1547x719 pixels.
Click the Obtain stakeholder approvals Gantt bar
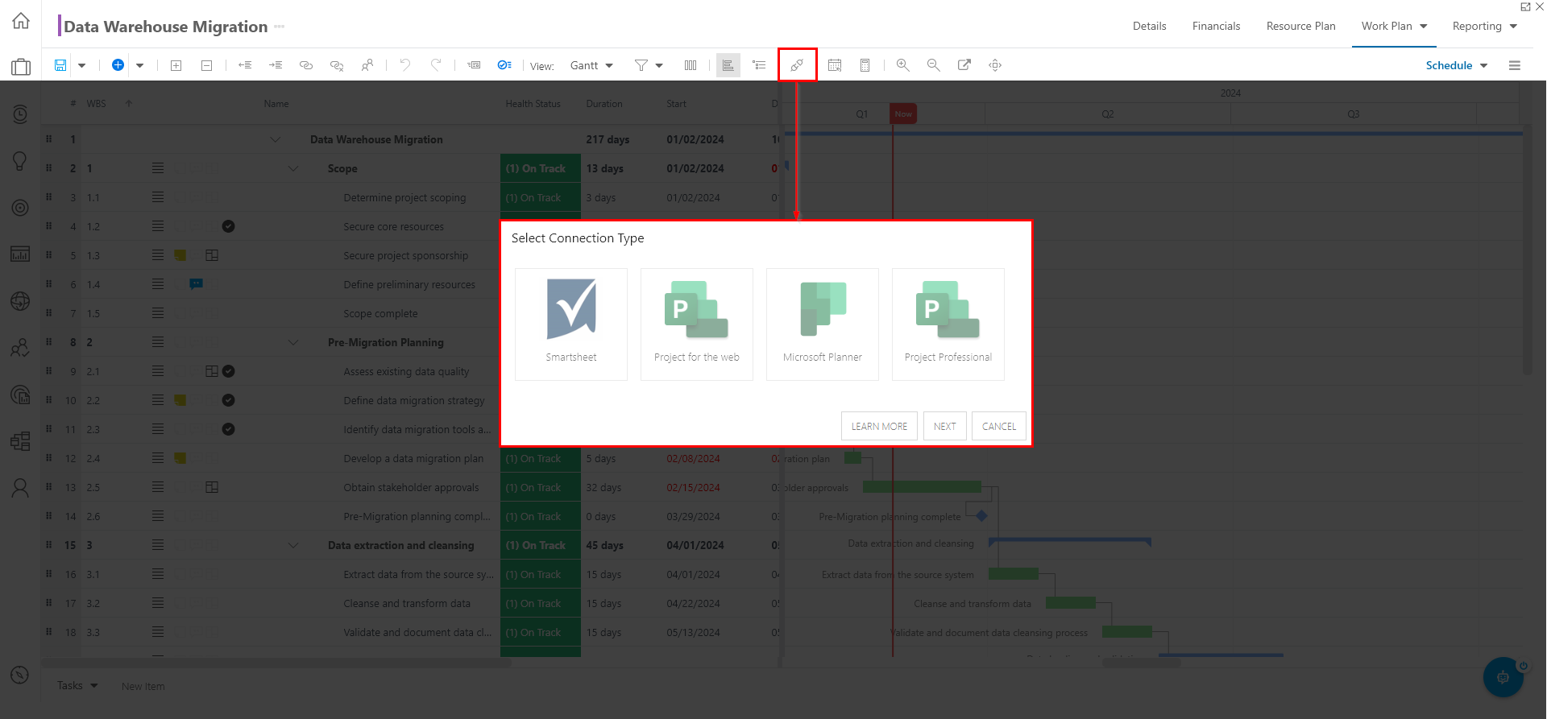coord(922,486)
